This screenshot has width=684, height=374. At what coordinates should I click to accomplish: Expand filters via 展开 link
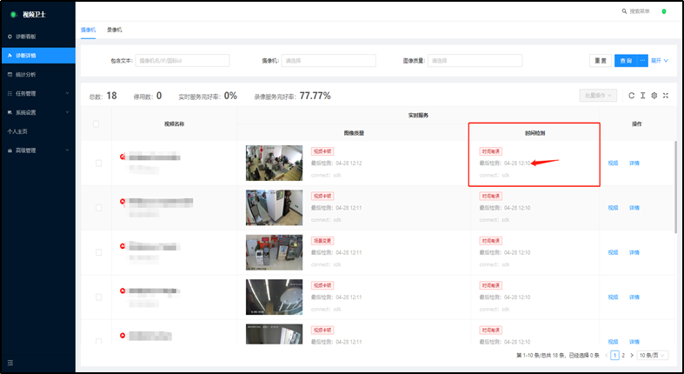point(660,61)
